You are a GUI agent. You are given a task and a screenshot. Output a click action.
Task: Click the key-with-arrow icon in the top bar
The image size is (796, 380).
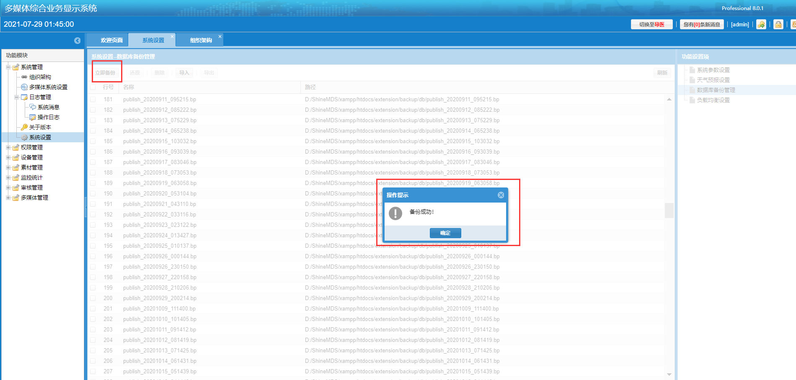761,24
